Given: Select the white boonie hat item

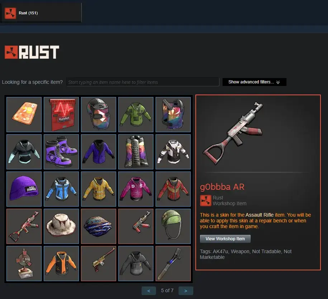Looking at the screenshot, I should point(61,226).
